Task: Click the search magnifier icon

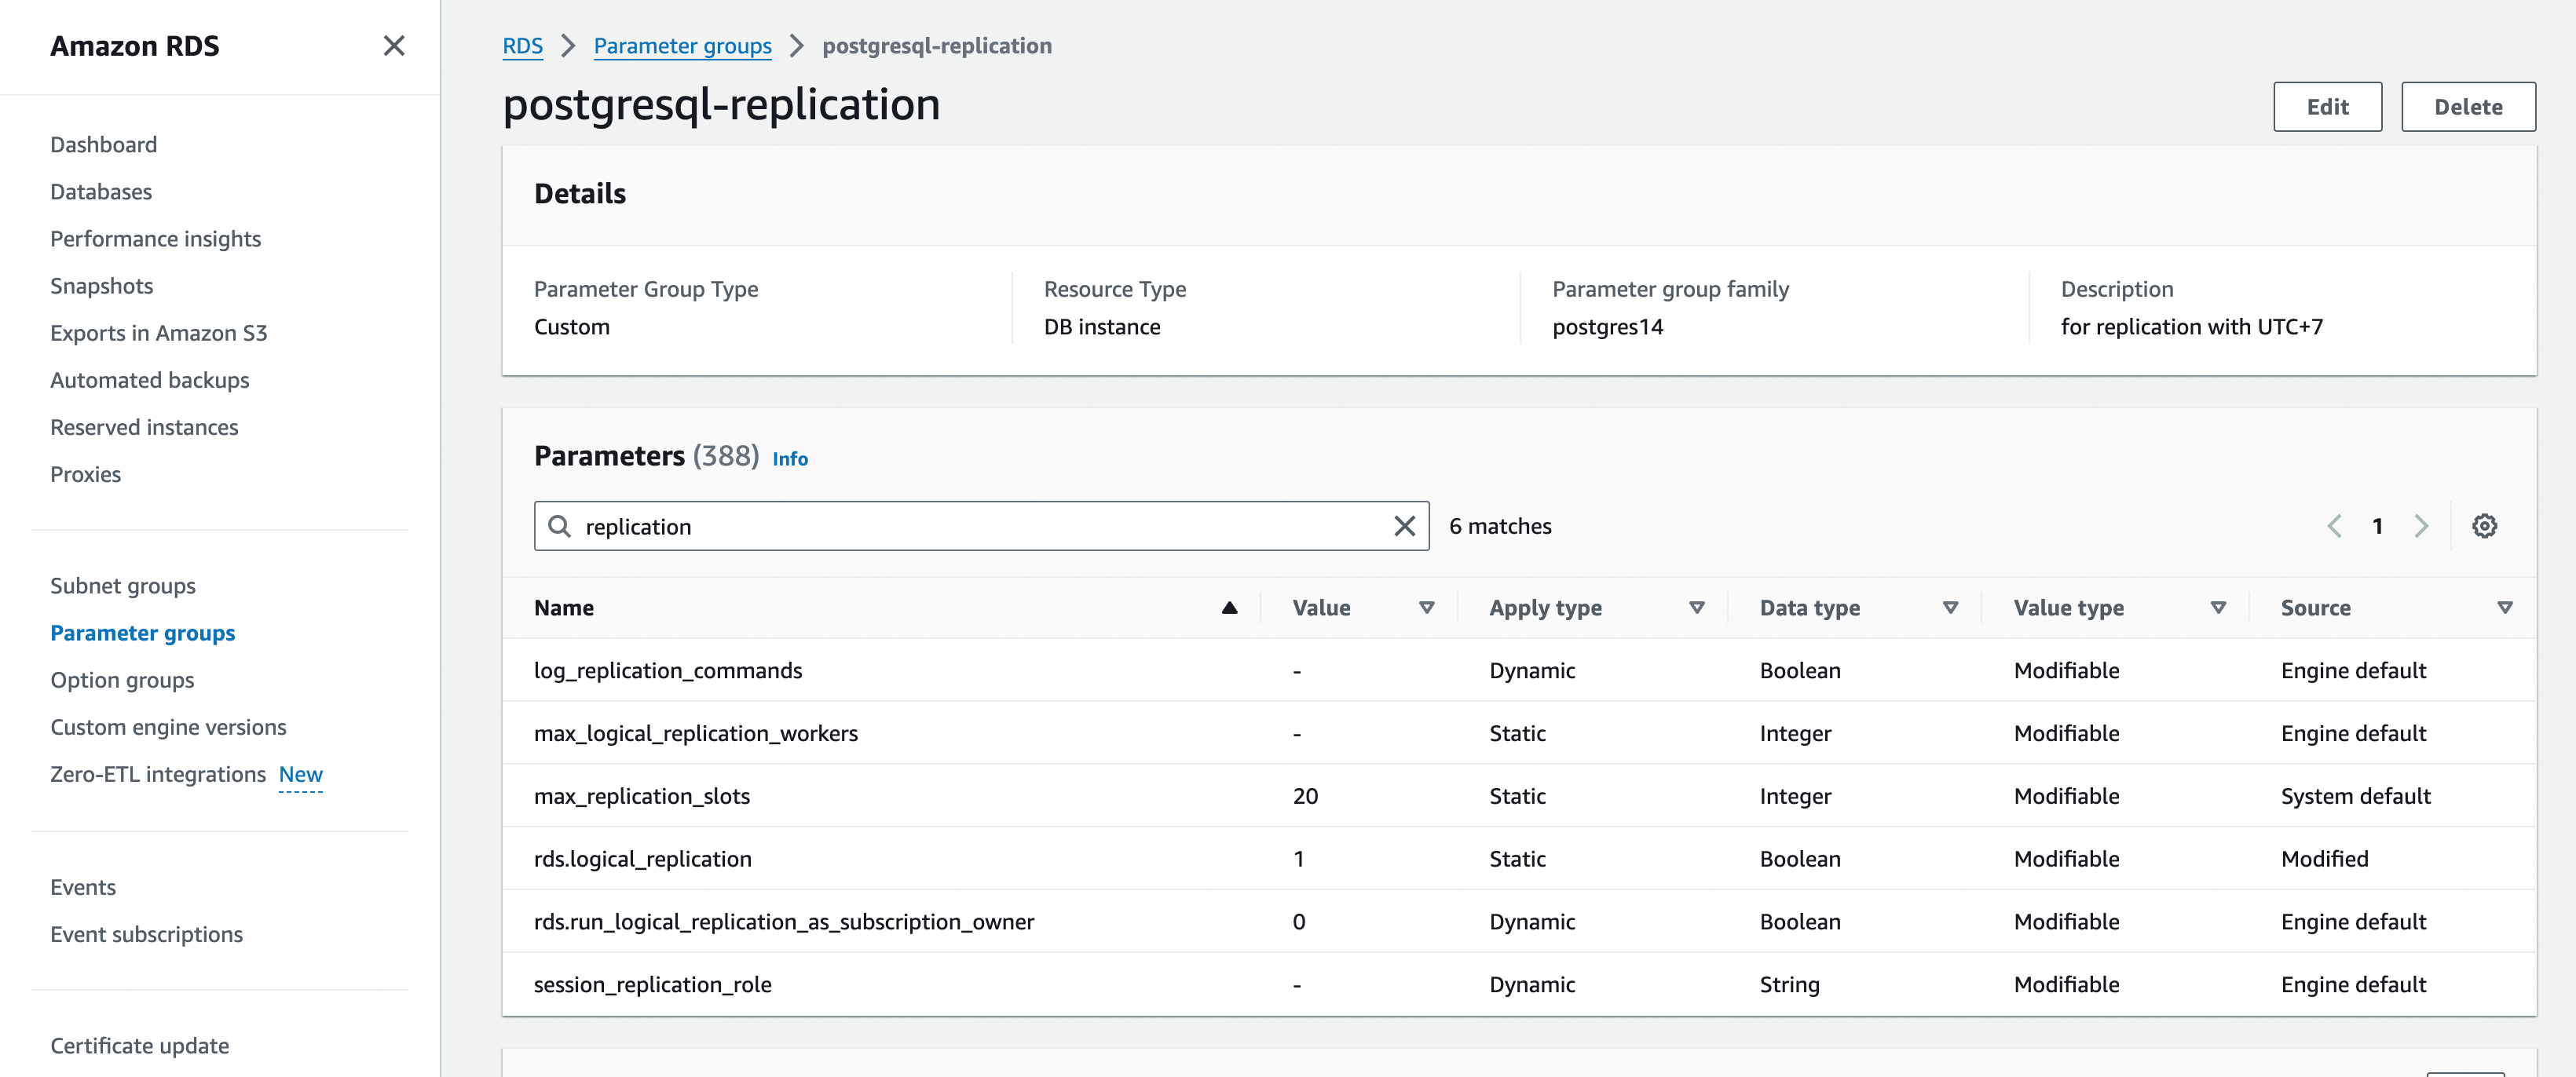Action: point(560,525)
